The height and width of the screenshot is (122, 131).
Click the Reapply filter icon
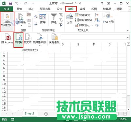click(61, 20)
